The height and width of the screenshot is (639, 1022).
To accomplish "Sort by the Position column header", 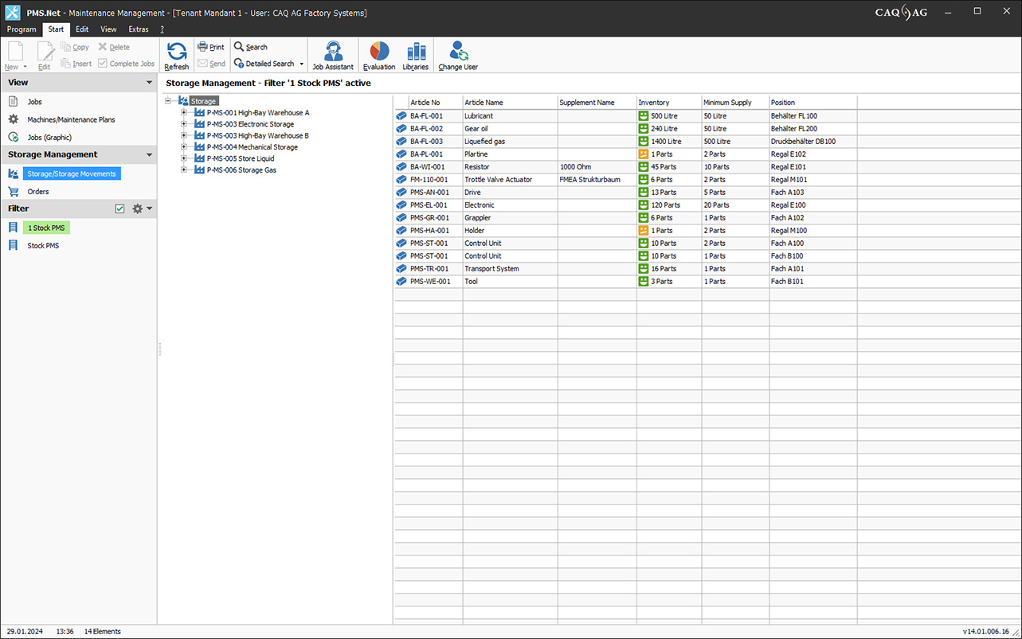I will click(x=813, y=103).
